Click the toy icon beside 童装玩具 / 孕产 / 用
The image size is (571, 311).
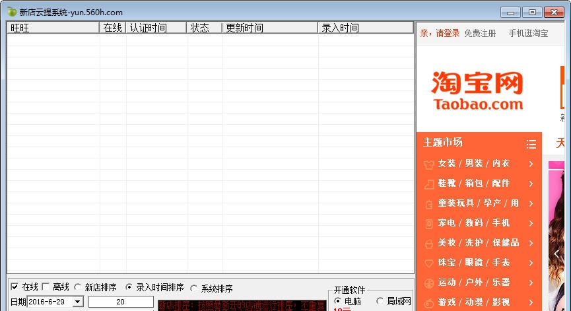(x=429, y=204)
